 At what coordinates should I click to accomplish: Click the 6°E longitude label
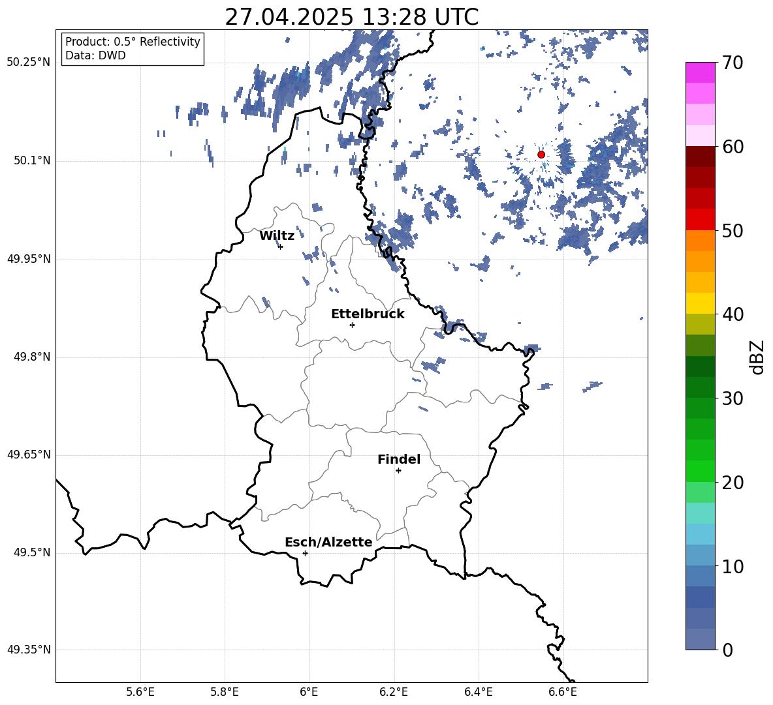click(309, 692)
